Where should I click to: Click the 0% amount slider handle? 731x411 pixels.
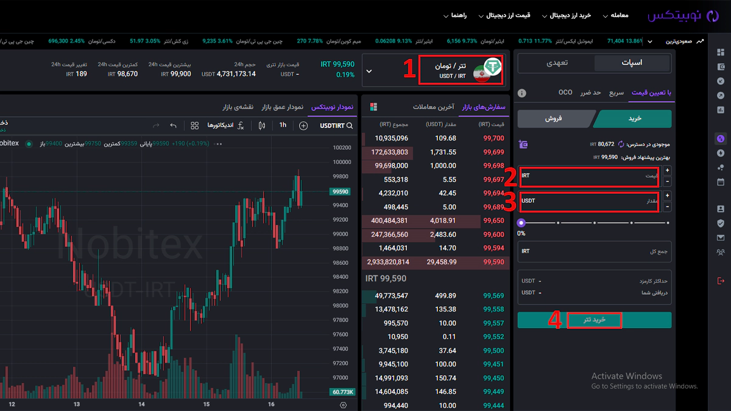(521, 223)
